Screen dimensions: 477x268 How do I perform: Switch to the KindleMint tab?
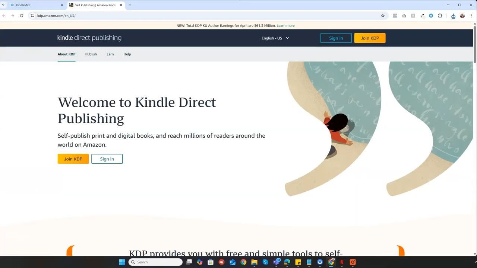(x=37, y=5)
